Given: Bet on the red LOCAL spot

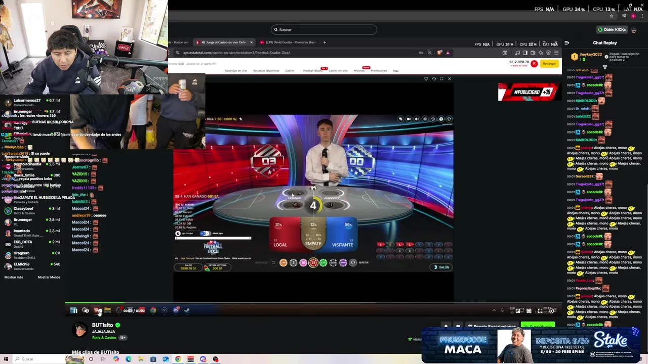Looking at the screenshot, I should click(x=285, y=235).
